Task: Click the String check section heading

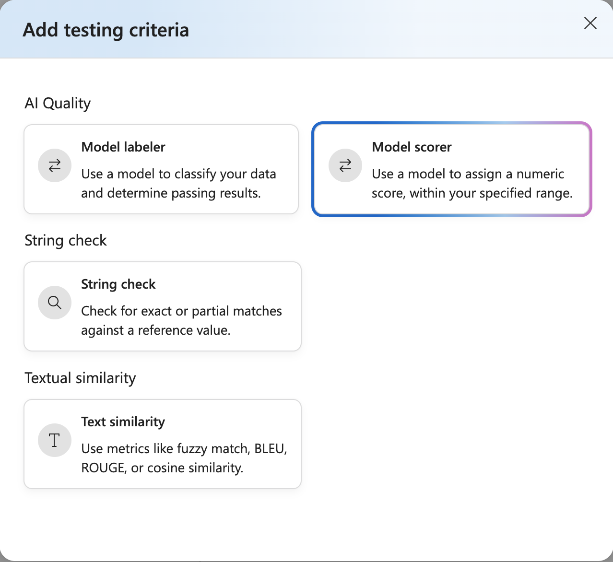Action: [x=66, y=240]
